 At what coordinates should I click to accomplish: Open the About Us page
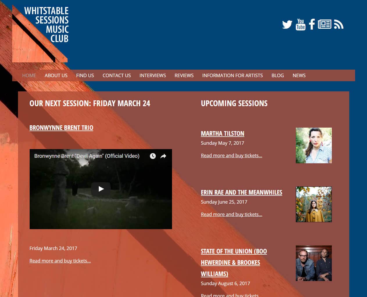56,75
